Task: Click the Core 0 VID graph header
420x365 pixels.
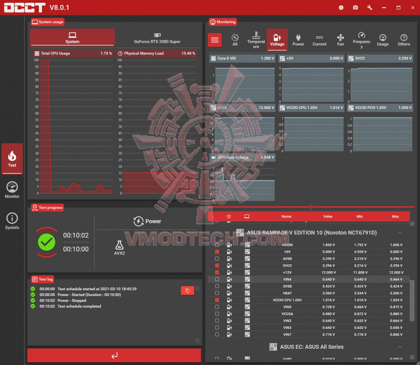Action: [242, 58]
